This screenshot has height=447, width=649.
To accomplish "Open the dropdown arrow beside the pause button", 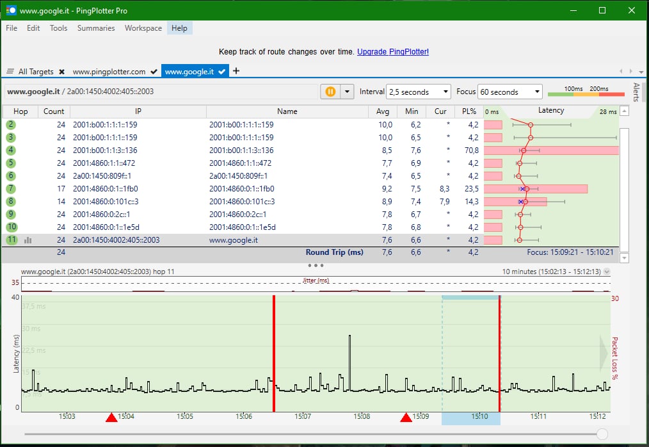I will pyautogui.click(x=348, y=92).
